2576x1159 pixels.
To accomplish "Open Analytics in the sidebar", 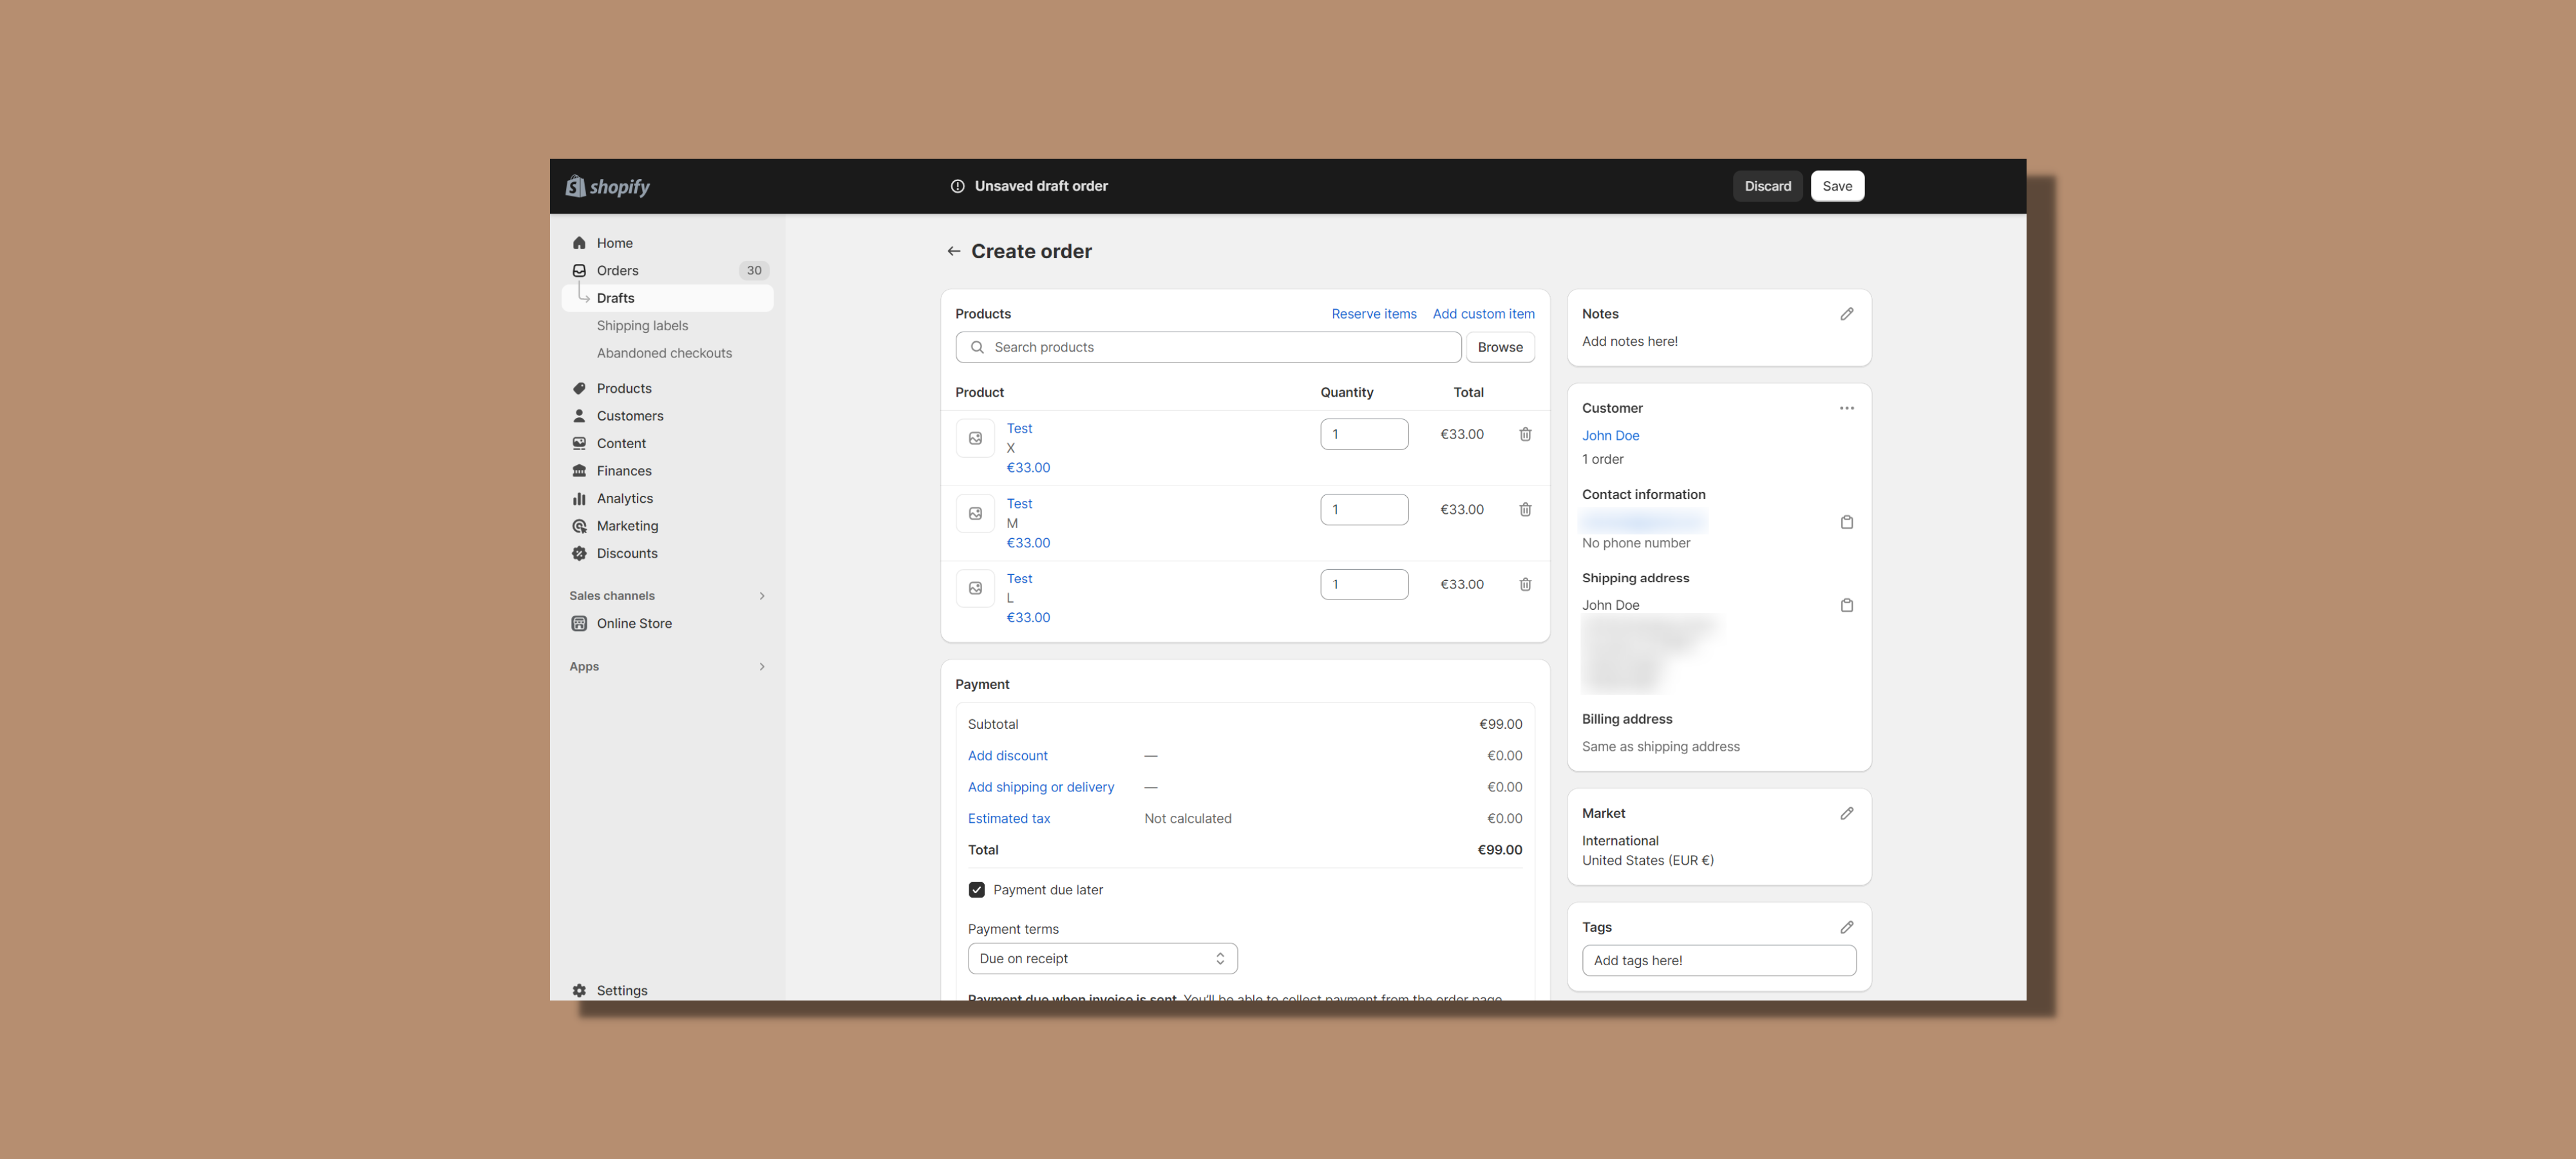I will pyautogui.click(x=624, y=498).
